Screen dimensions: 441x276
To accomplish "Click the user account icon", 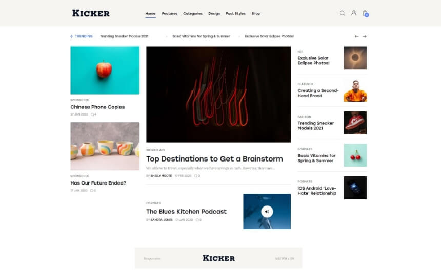I will coord(354,13).
